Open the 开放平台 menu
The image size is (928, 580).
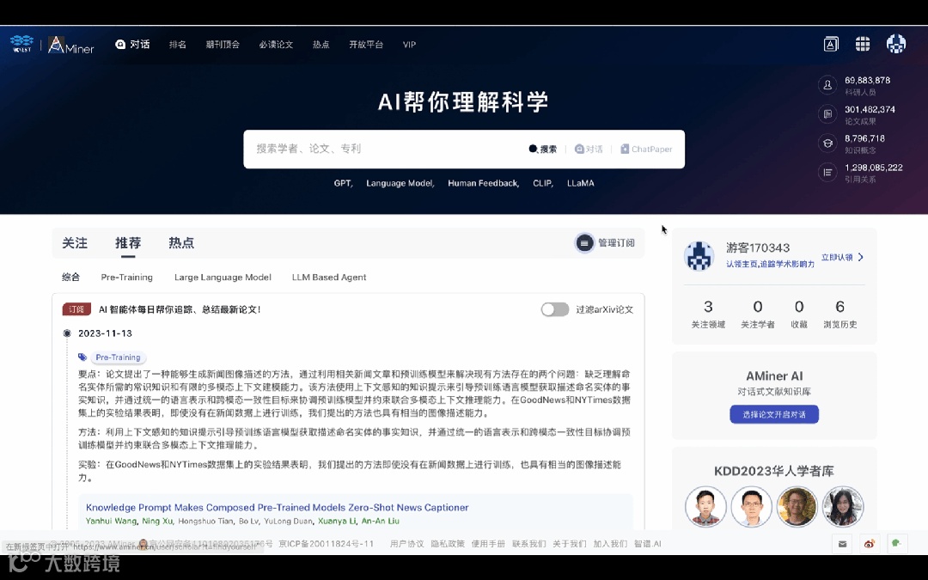(366, 45)
